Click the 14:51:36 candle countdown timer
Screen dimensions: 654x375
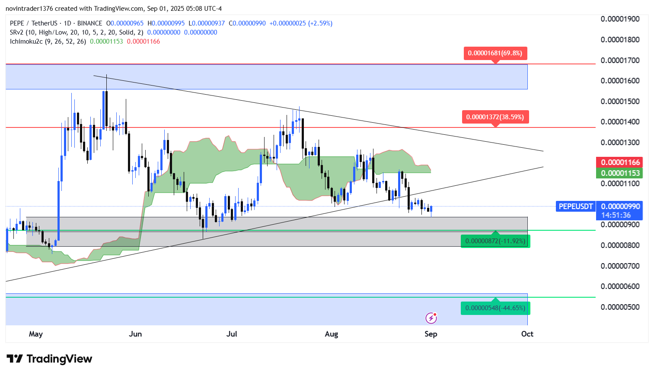[x=616, y=215]
